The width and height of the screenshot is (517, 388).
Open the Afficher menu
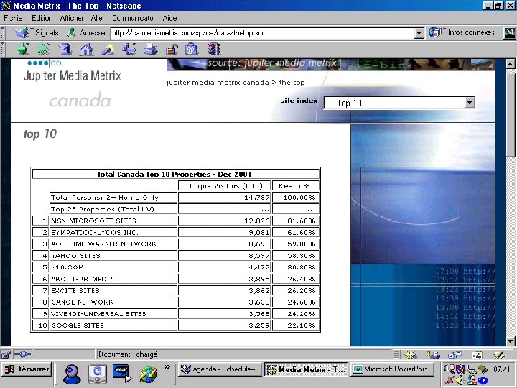(x=71, y=18)
